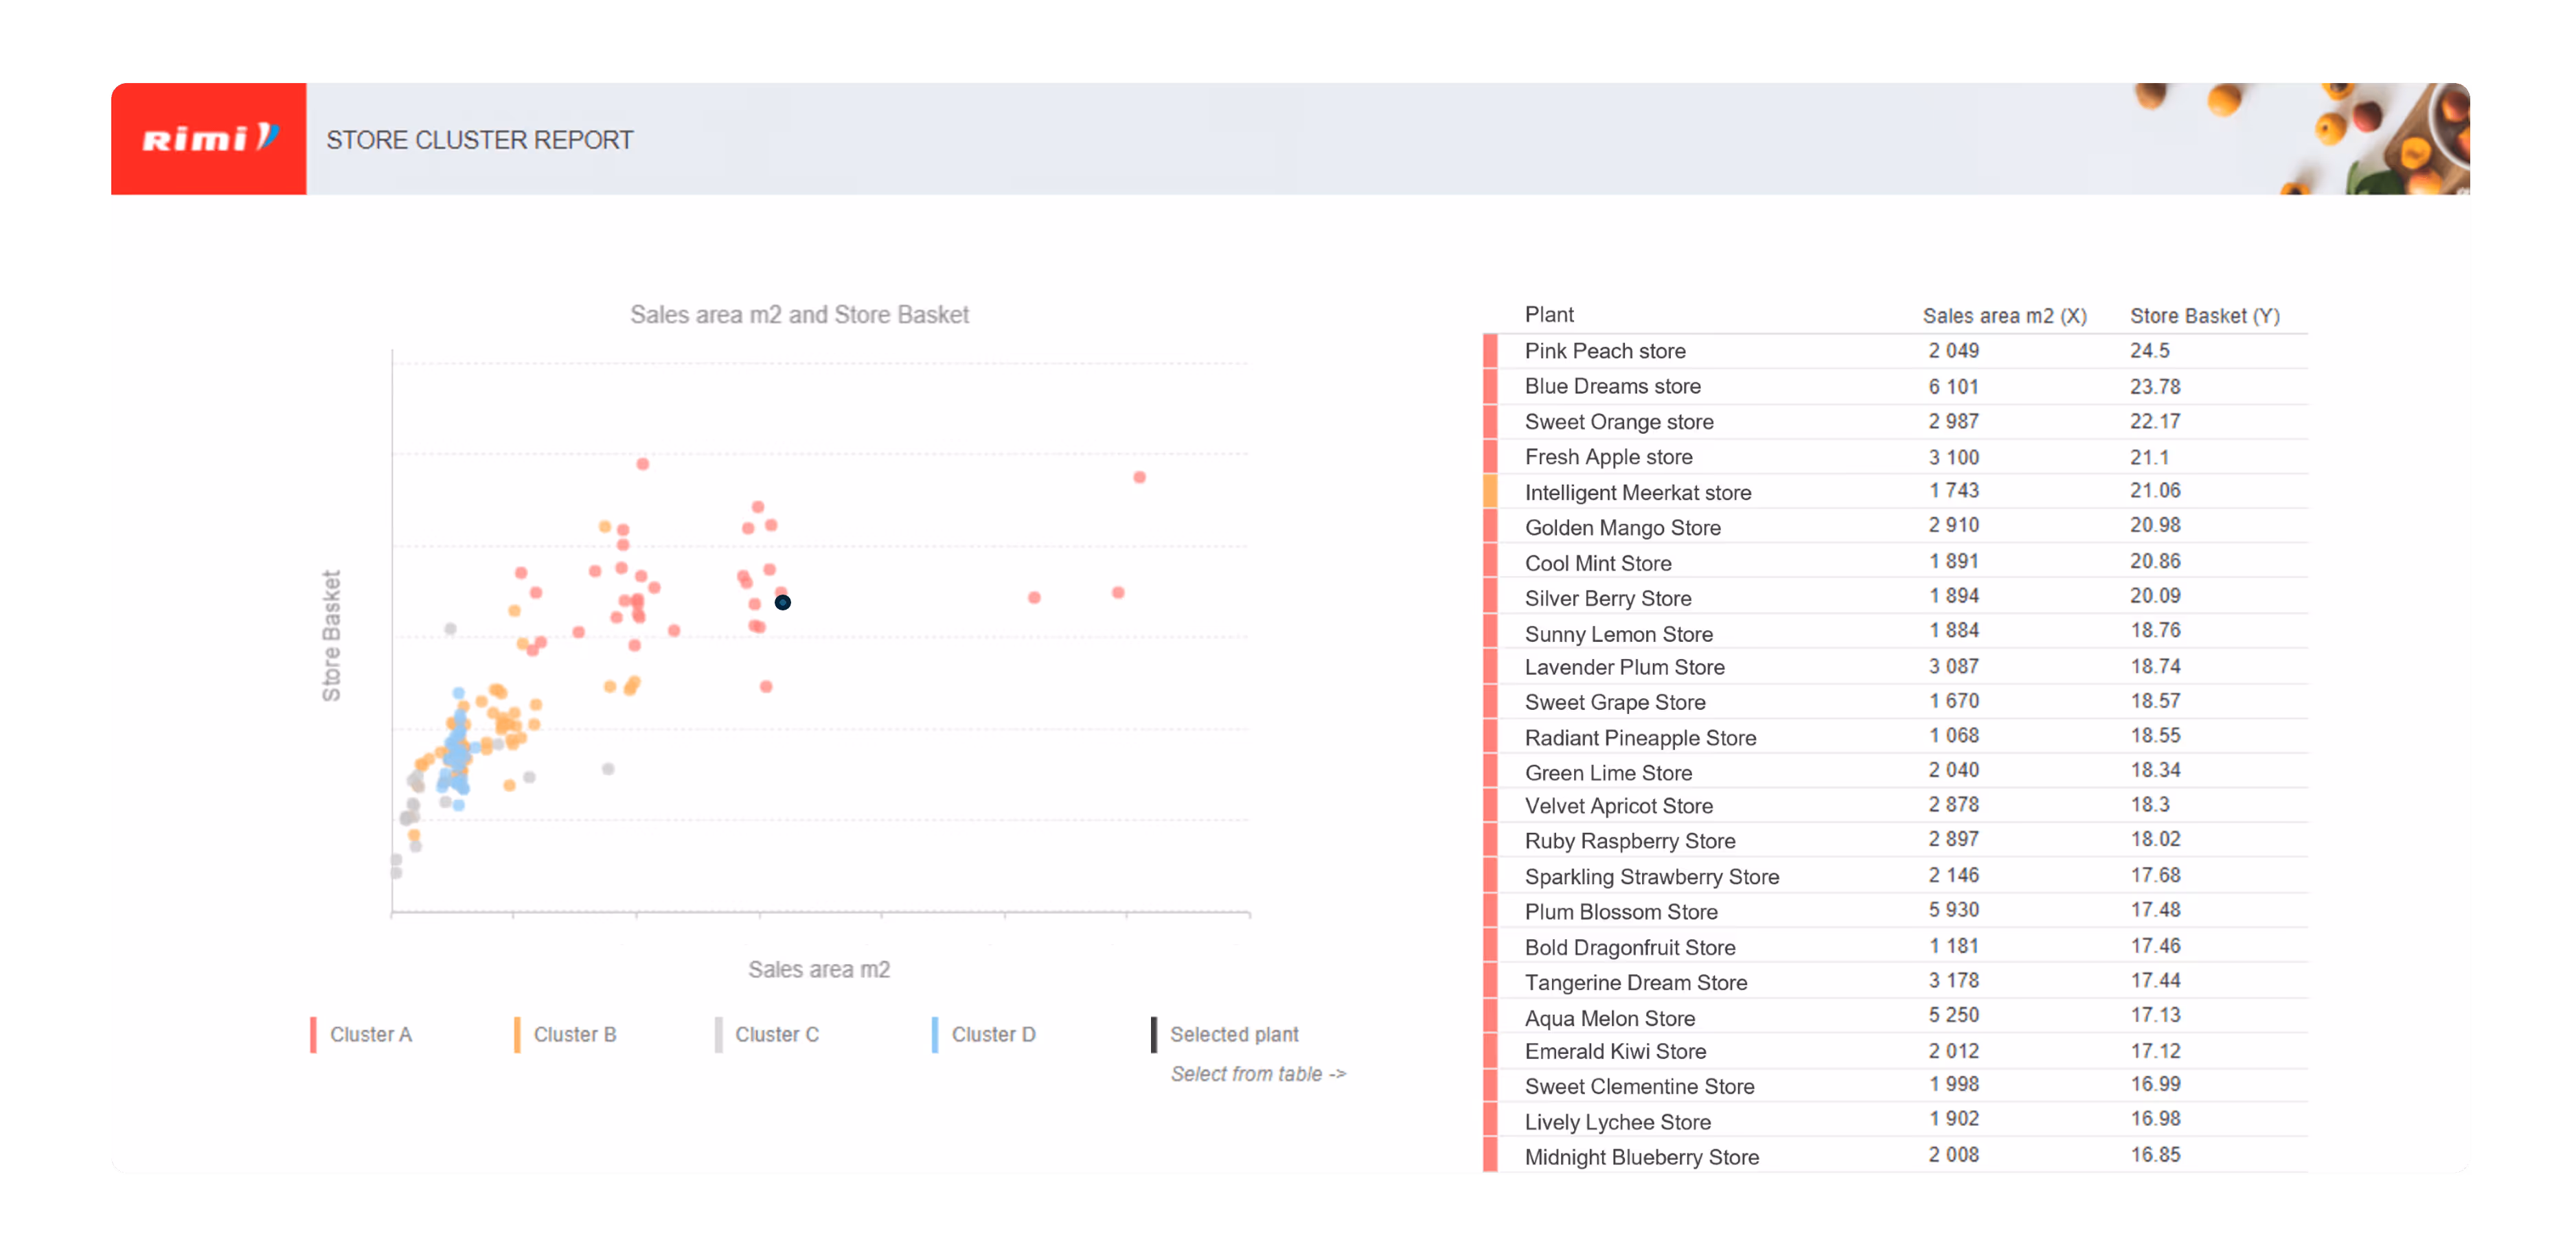This screenshot has height=1251, width=2576.
Task: Select the Plum Blossom Store row
Action: [x=1620, y=911]
